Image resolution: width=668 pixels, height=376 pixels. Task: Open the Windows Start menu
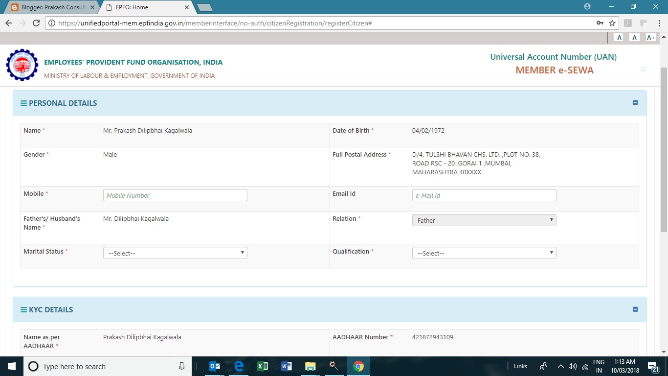coord(12,366)
